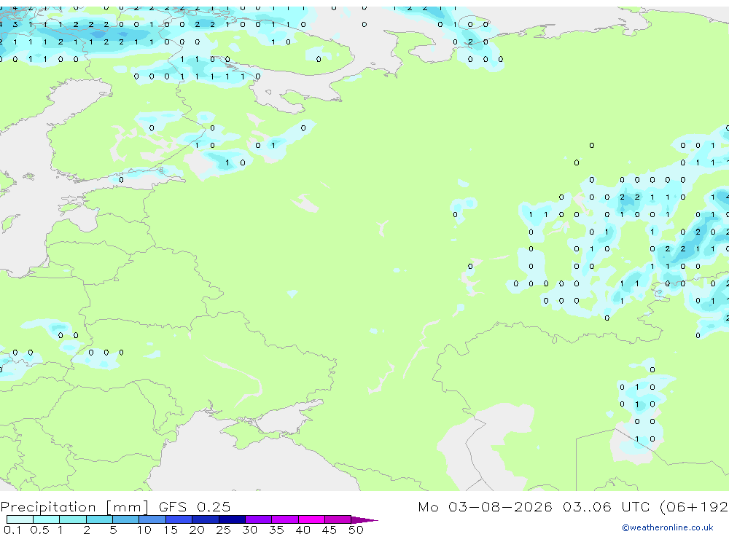Pick the 10–15 mm legend color segment
729x534 pixels.
pos(152,519)
